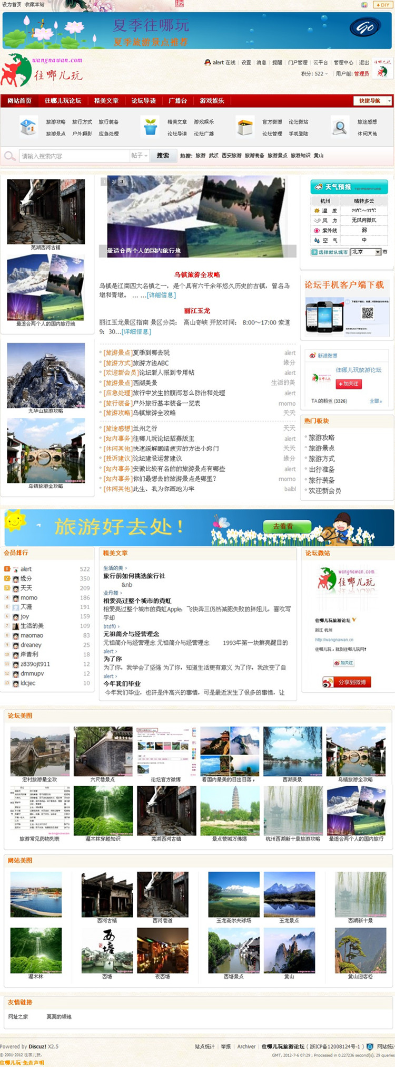
Task: Open the 黄山迎客松 thumbnail in 网站美图
Action: pos(360,950)
